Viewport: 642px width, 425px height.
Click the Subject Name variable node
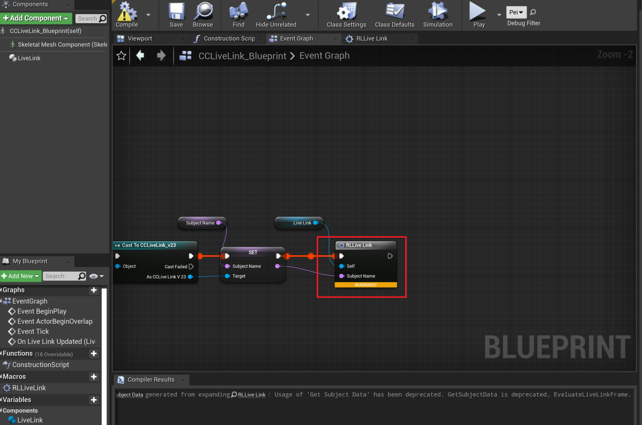[x=202, y=223]
